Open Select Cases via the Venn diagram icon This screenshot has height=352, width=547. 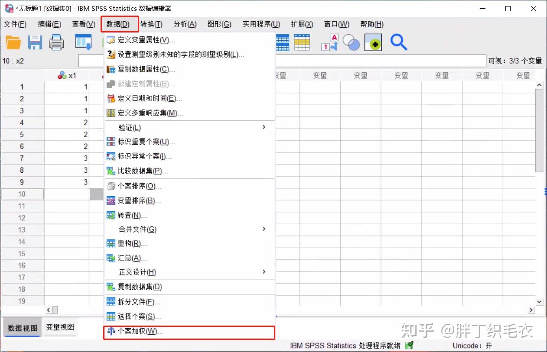[x=351, y=42]
